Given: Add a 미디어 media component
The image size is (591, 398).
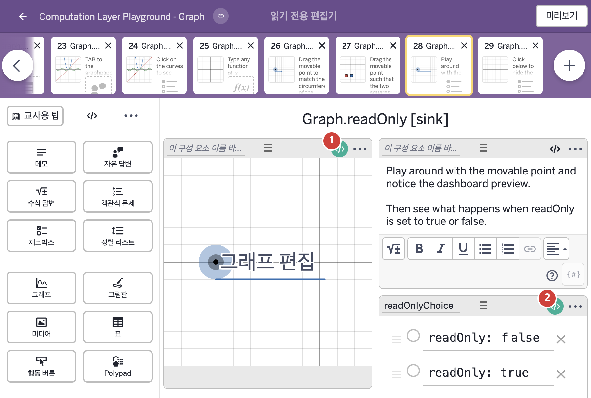Looking at the screenshot, I should [41, 327].
